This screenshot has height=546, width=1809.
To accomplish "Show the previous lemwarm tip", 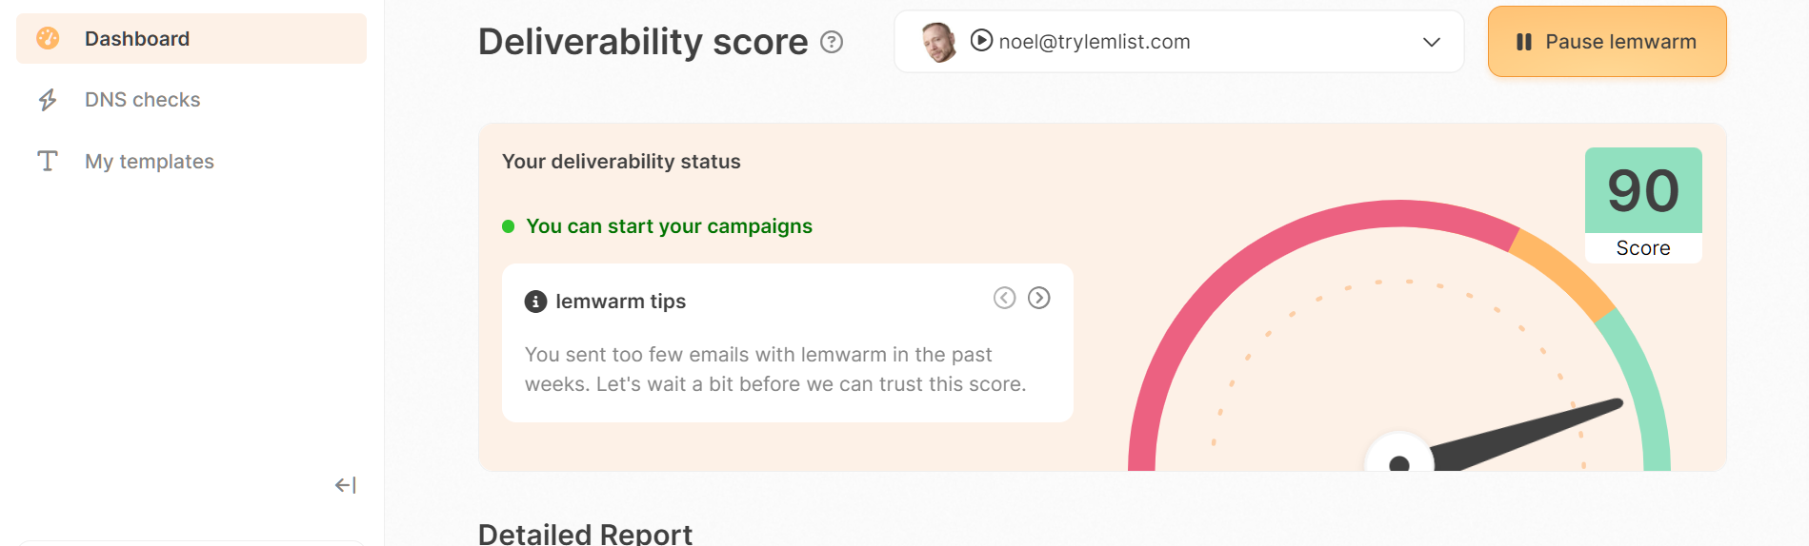I will 1004,298.
